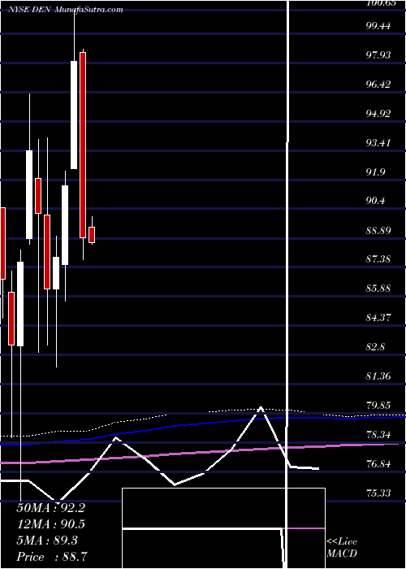Click the last small red candlestick
The image size is (406, 569).
92,235
